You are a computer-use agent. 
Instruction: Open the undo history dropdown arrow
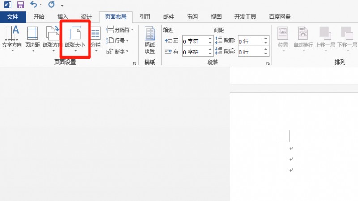41,4
